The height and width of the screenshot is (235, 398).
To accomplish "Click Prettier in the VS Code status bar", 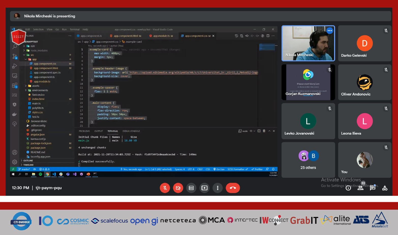I will (x=257, y=169).
